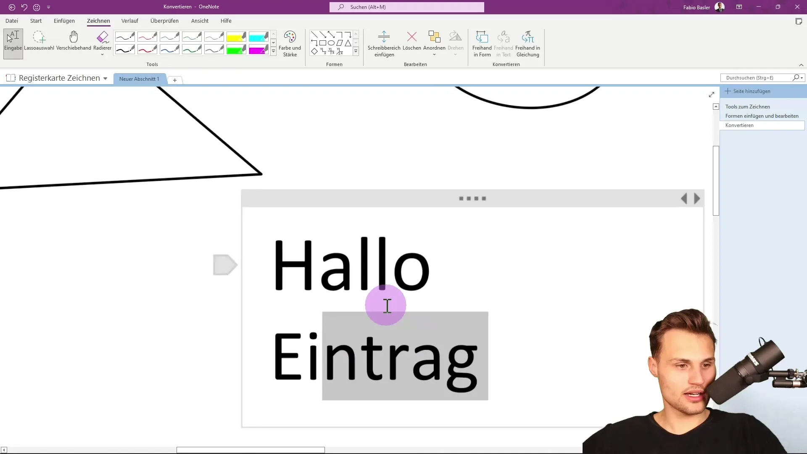Show next row in pen gallery
This screenshot has width=807, height=454.
(273, 42)
